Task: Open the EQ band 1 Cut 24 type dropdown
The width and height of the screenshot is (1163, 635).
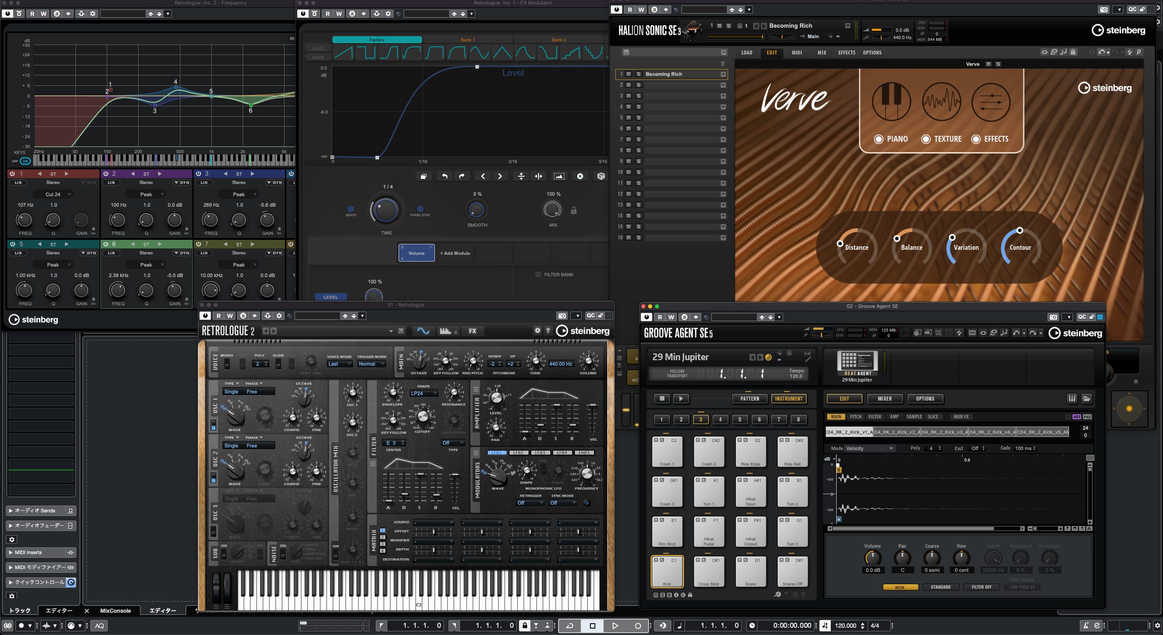Action: (53, 194)
